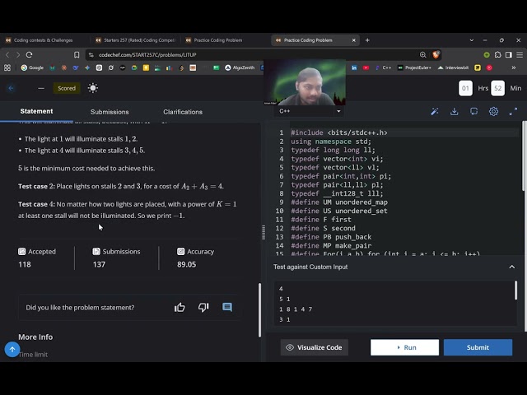The image size is (527, 395).
Task: Click the magic wand code format icon
Action: (x=435, y=112)
